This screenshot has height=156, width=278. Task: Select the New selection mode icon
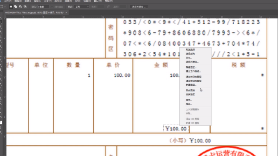click(10, 7)
